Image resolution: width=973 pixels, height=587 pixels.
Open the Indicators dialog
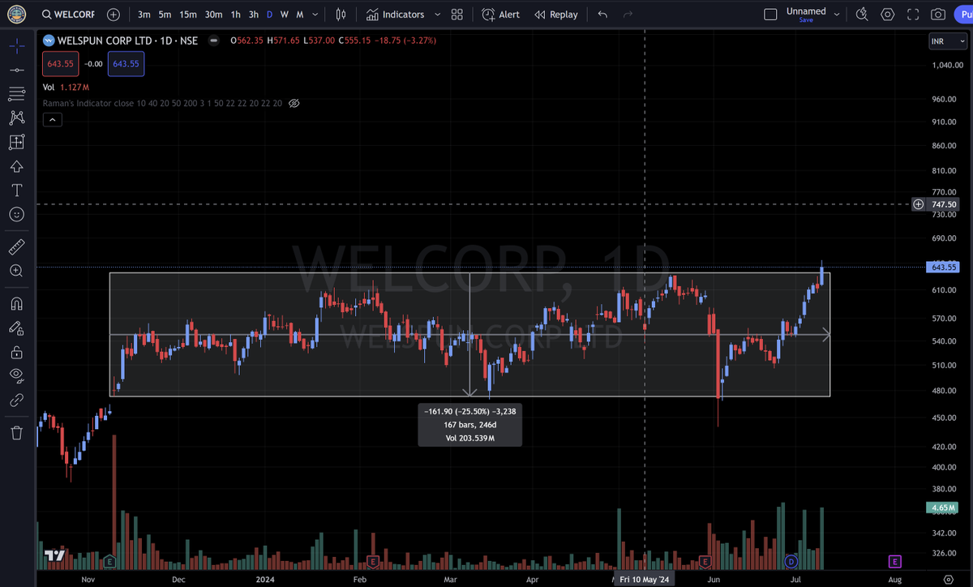click(x=395, y=15)
